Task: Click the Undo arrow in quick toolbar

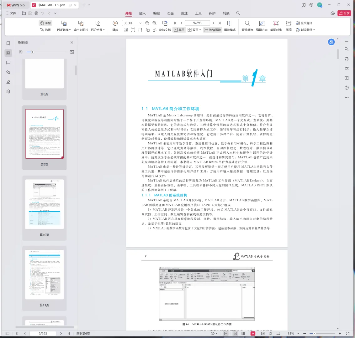Action: 43,13
